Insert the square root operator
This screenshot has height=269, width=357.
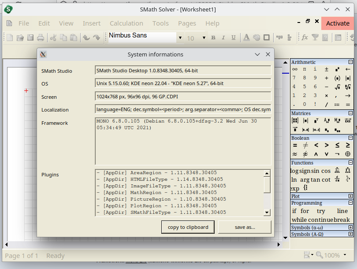pyautogui.click(x=337, y=87)
